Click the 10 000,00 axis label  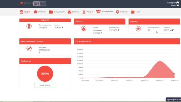[x=80, y=64]
